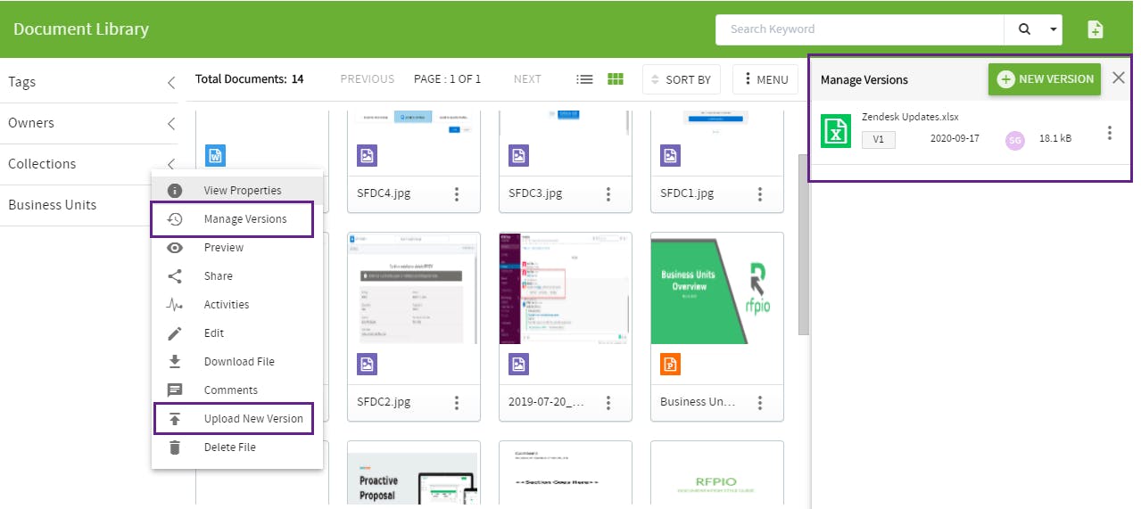Focus the Search Keyword field

coord(859,29)
